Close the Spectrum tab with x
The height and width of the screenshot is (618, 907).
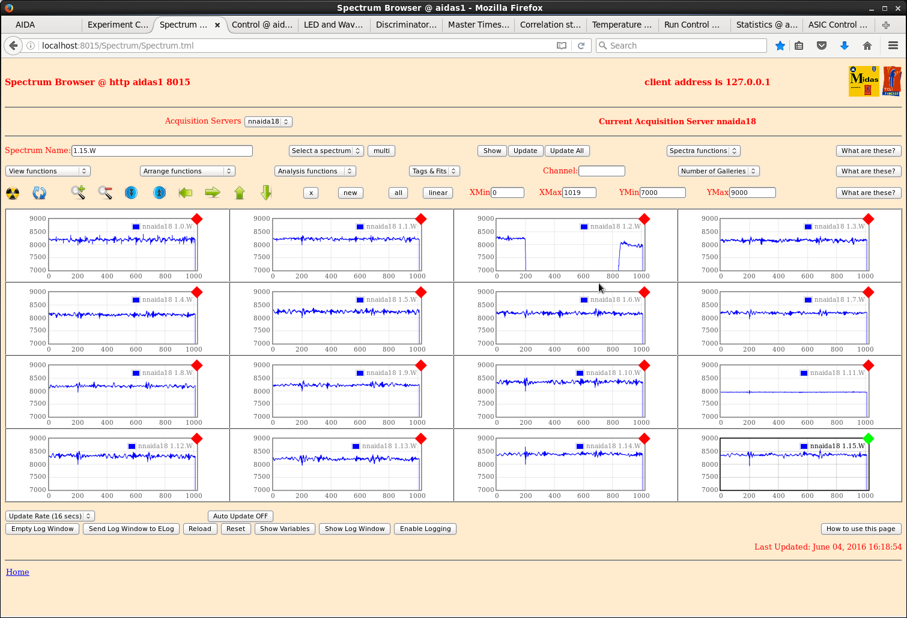217,25
